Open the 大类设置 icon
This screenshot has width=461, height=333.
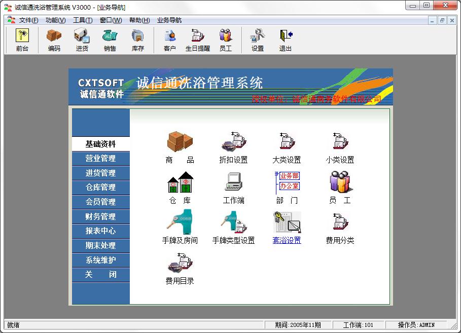pyautogui.click(x=287, y=140)
